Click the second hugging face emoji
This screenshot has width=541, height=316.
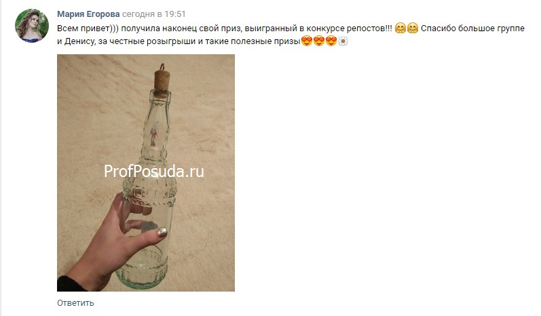click(x=413, y=28)
